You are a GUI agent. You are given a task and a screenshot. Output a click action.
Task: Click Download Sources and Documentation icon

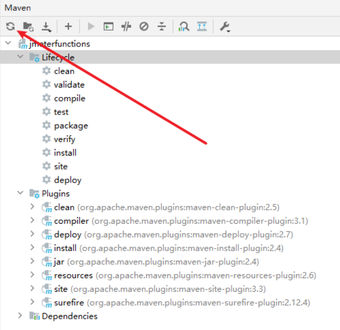pyautogui.click(x=47, y=27)
